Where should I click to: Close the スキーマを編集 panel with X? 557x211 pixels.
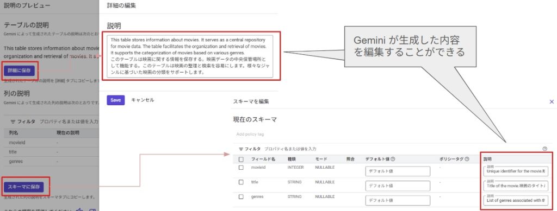click(552, 101)
